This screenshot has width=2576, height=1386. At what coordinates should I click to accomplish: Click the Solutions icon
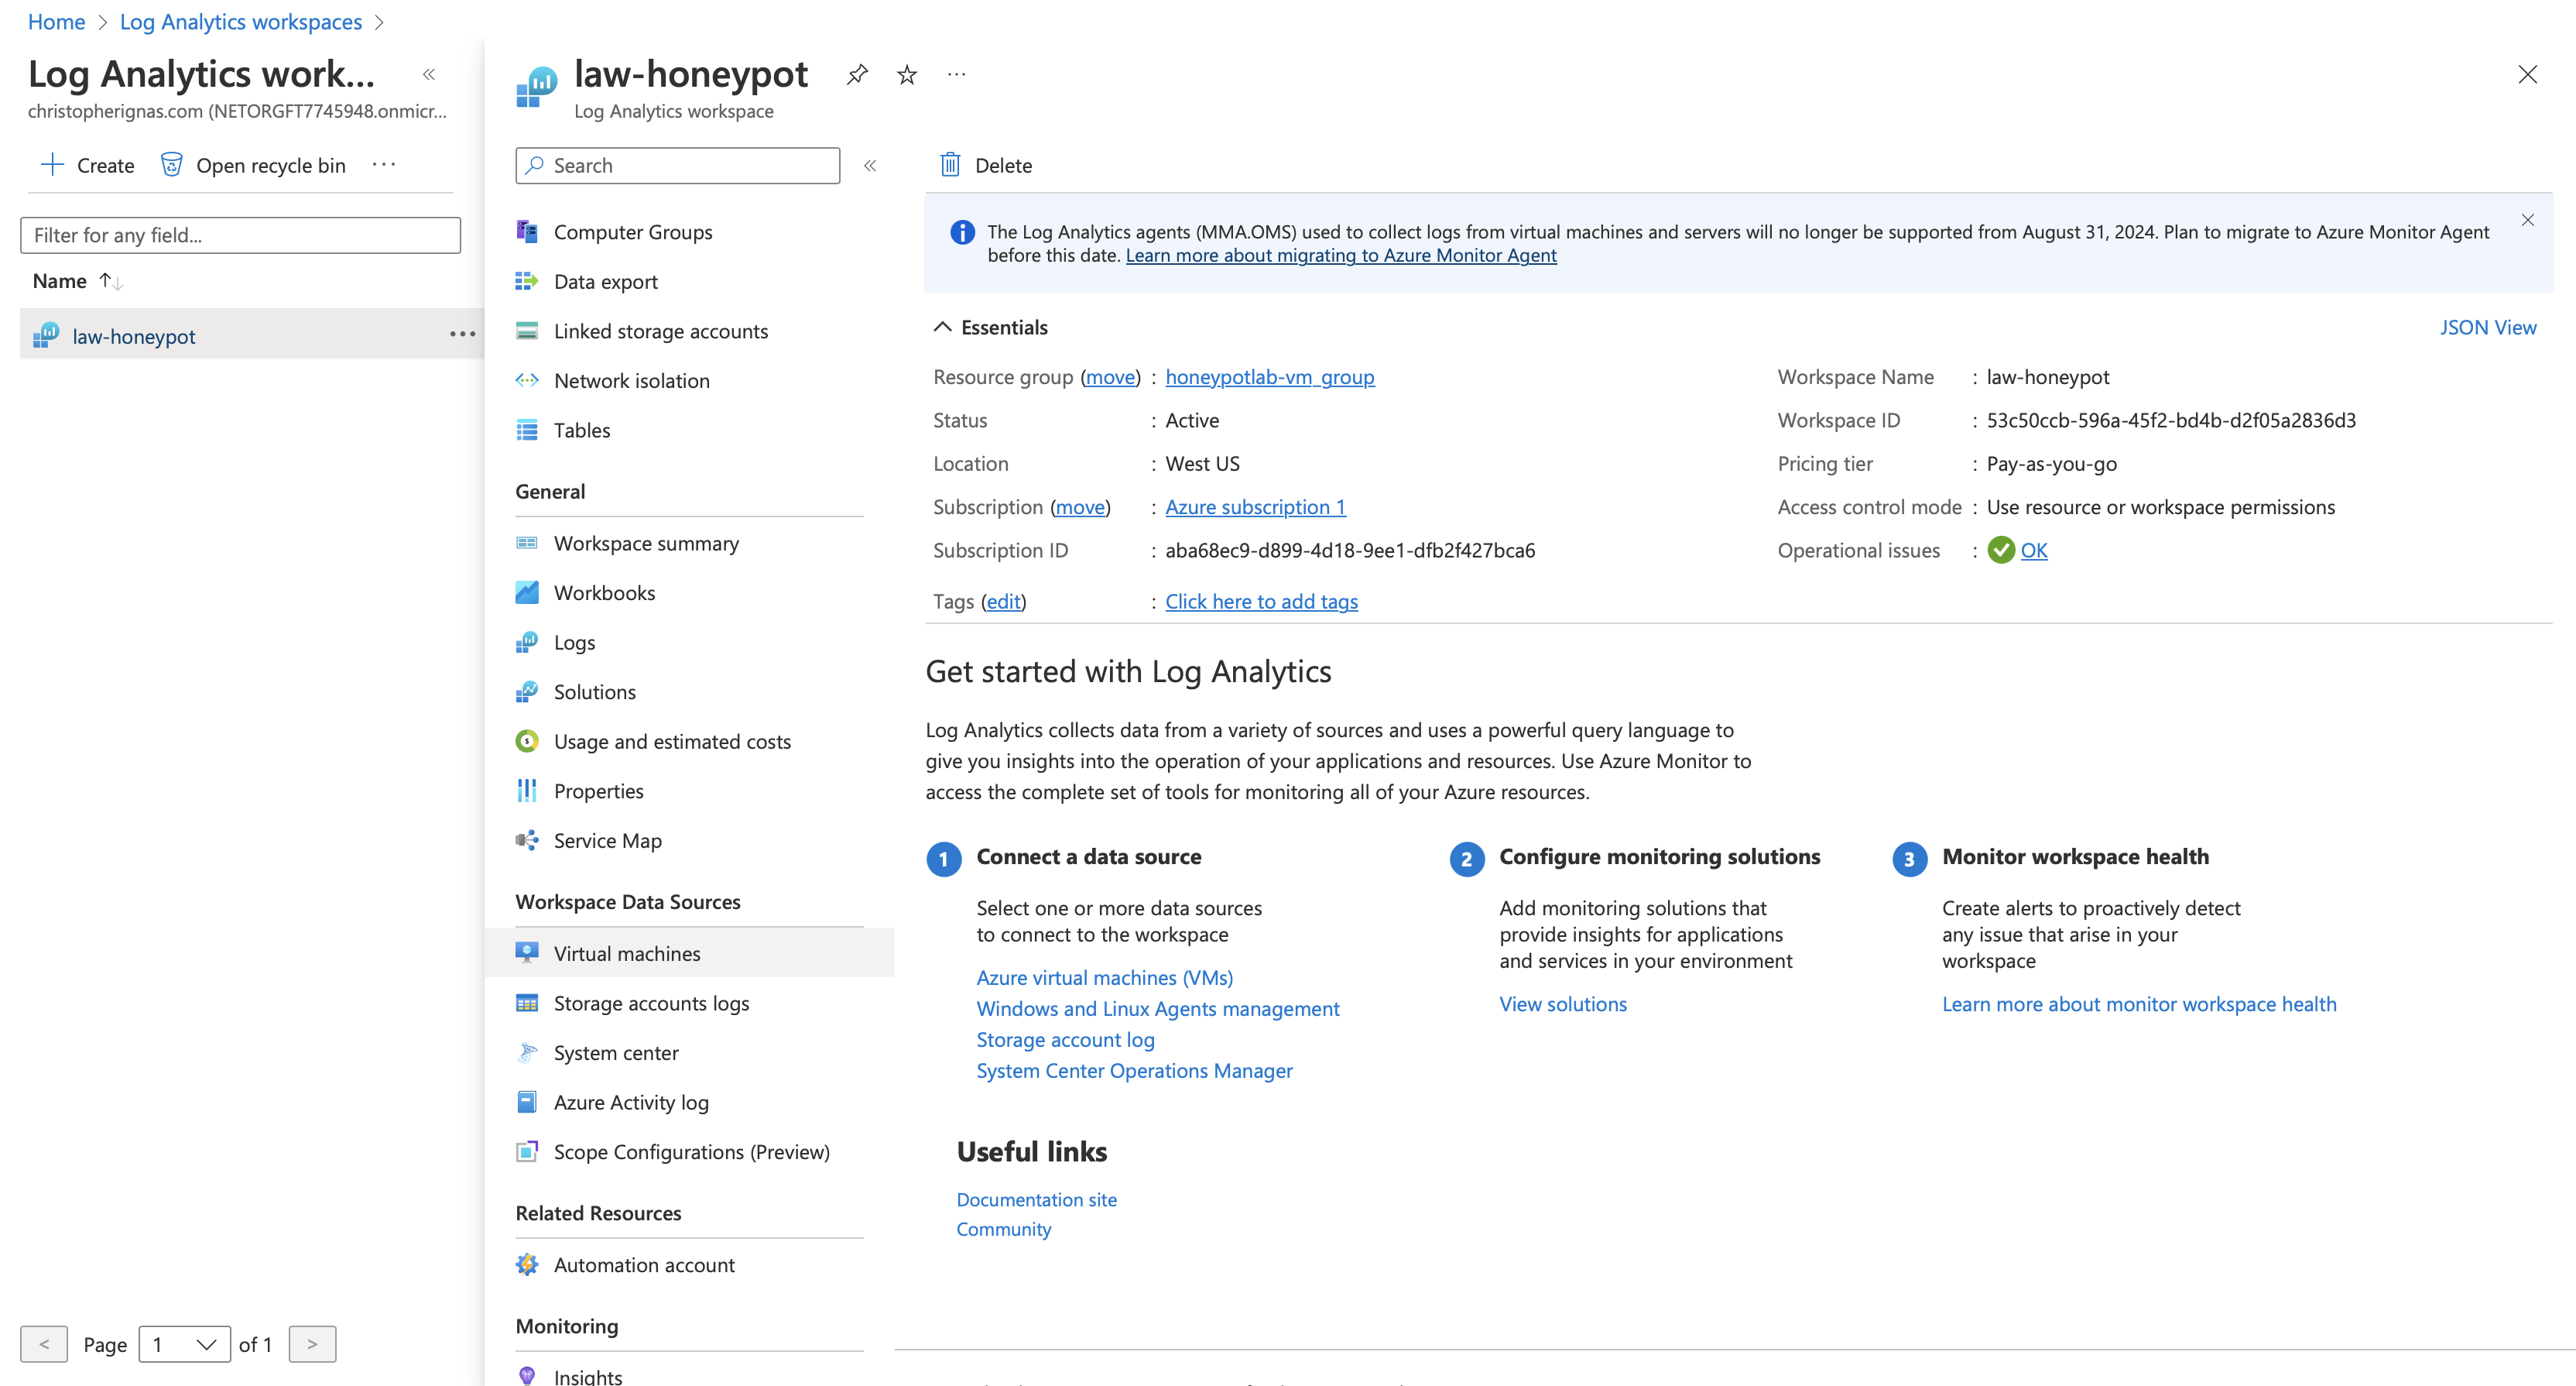[527, 692]
